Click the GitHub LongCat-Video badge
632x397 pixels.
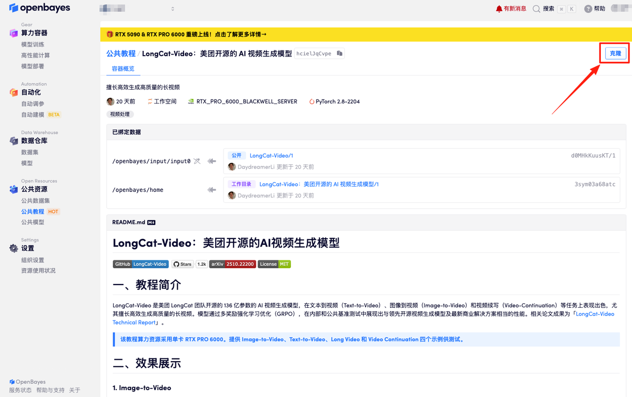pos(141,264)
